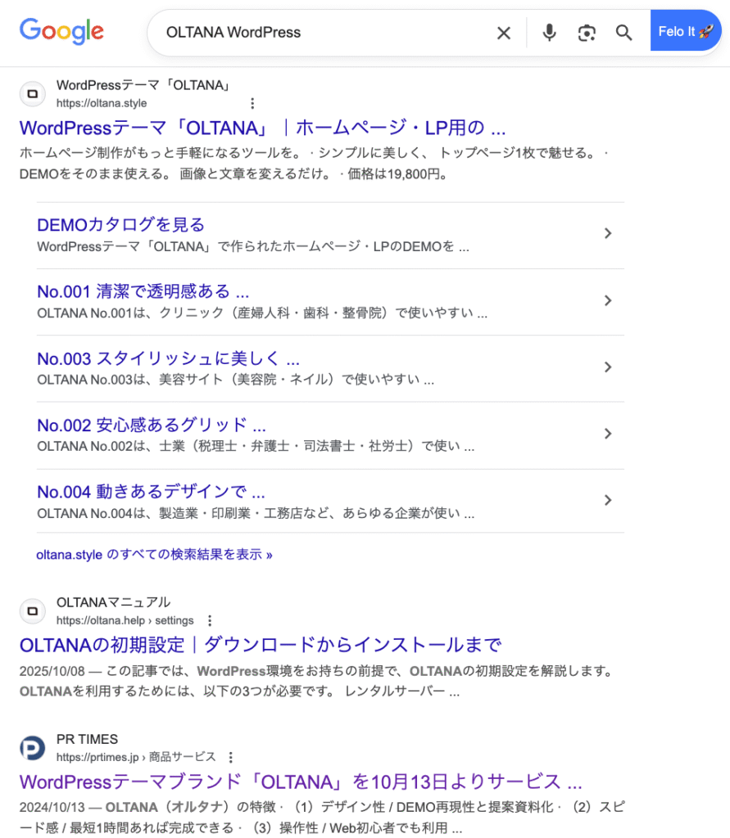Image resolution: width=730 pixels, height=838 pixels.
Task: Clear the search query with the X icon
Action: [503, 32]
